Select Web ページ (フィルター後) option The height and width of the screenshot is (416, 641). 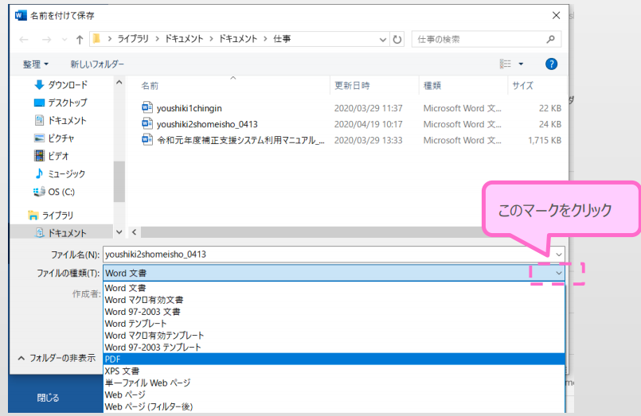pyautogui.click(x=334, y=406)
